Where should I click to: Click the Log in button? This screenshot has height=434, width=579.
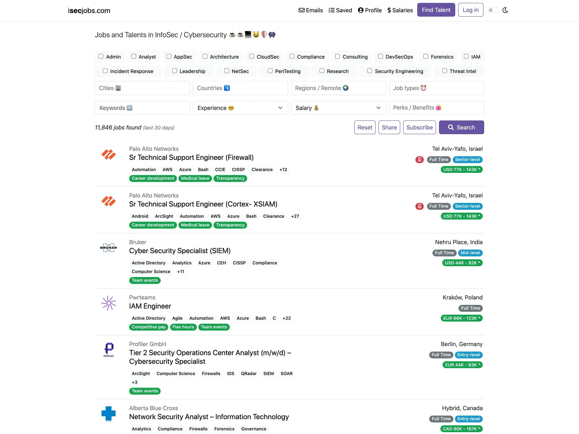click(470, 10)
